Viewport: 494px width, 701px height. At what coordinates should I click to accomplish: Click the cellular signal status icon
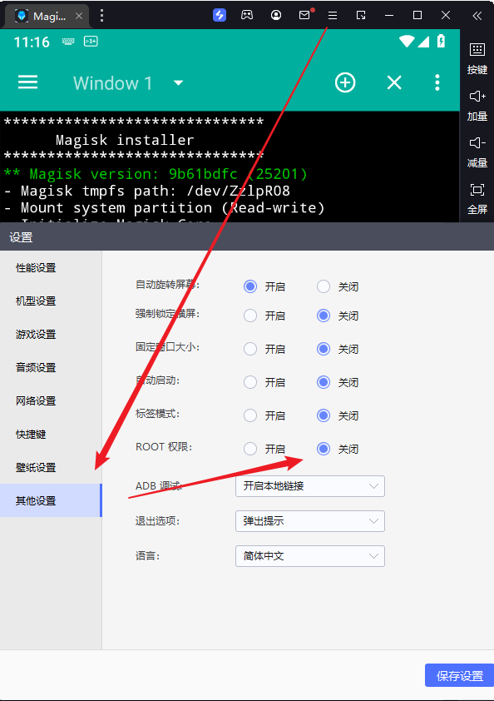[x=423, y=42]
